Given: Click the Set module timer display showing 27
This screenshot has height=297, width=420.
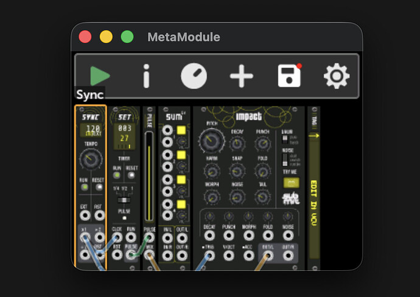Looking at the screenshot, I should 124,136.
